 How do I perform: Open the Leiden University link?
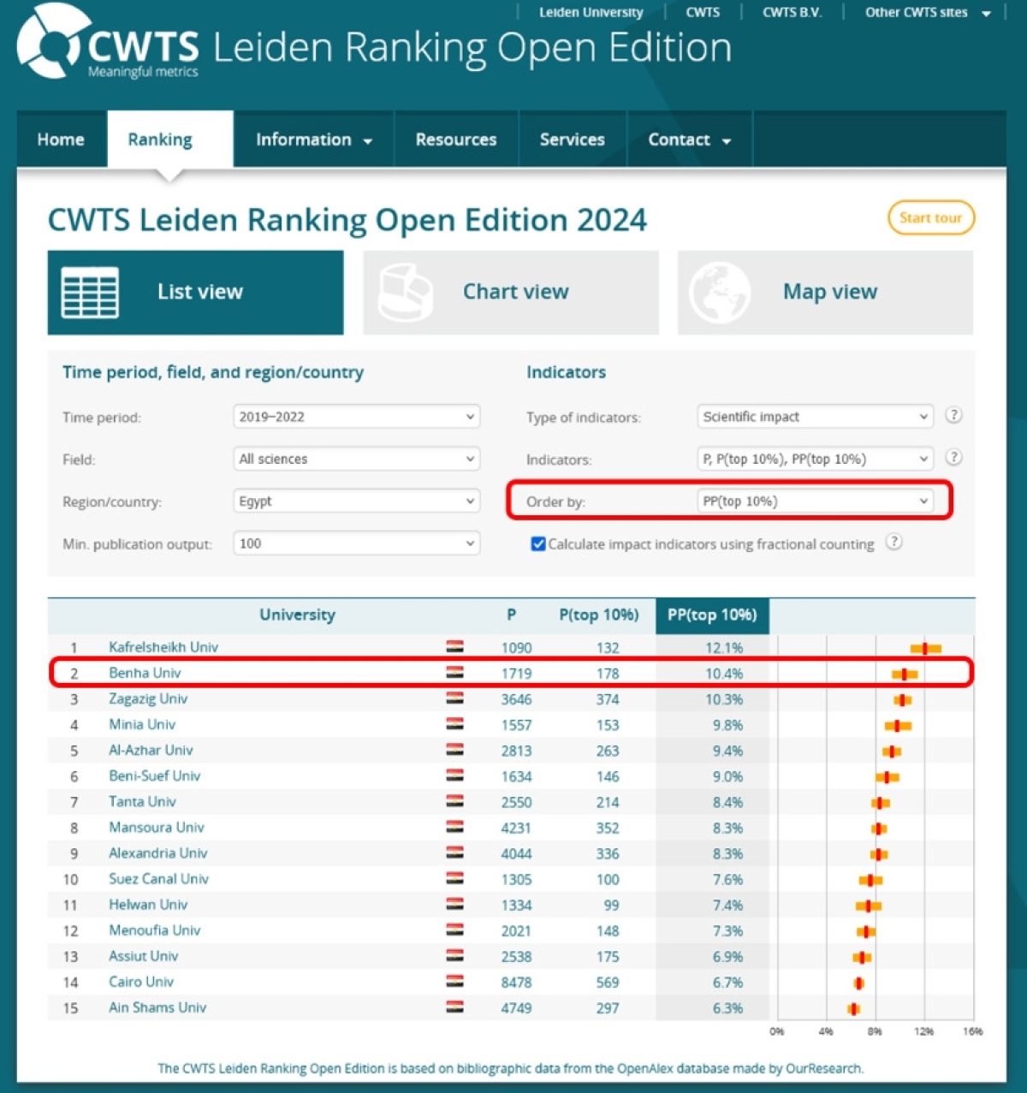tap(591, 12)
